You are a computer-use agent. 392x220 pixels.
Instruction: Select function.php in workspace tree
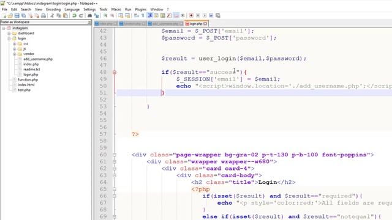point(28,79)
